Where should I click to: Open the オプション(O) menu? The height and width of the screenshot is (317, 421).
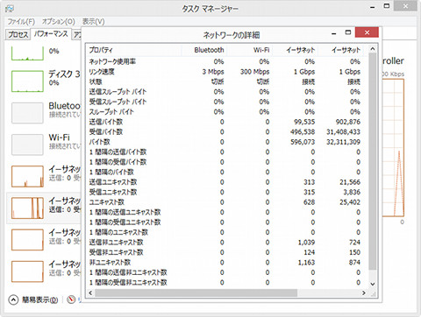click(x=59, y=22)
